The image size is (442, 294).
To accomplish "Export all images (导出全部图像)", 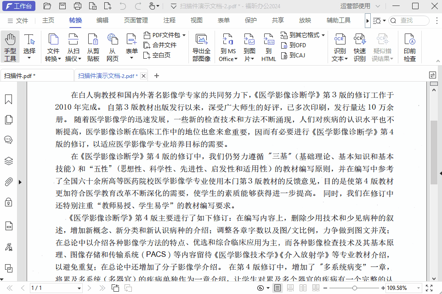I will [202, 46].
